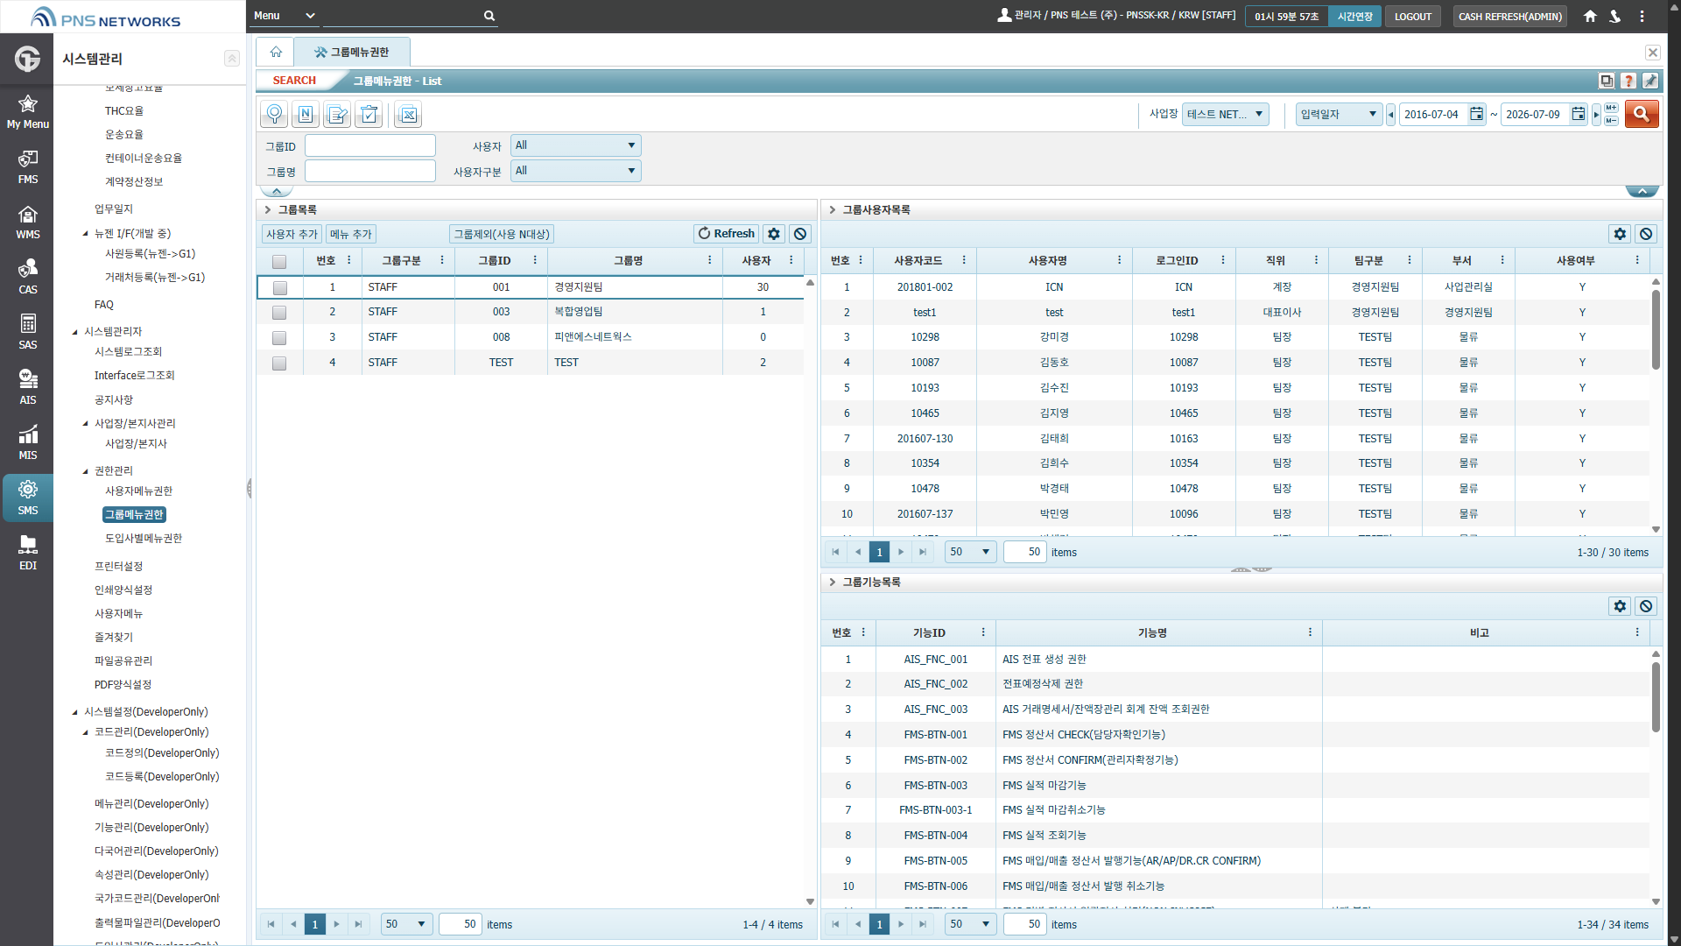Viewport: 1681px width, 946px height.
Task: Open the 도입사별메뉴권한 menu item
Action: coord(144,538)
